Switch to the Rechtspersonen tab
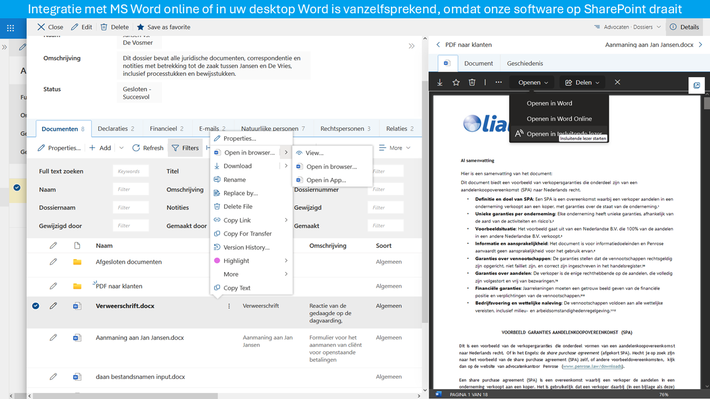 [x=345, y=129]
